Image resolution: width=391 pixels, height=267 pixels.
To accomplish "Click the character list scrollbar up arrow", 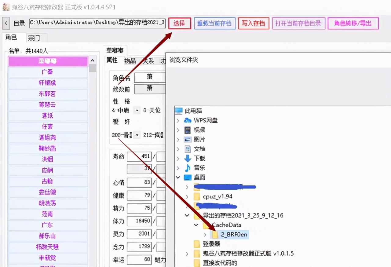I will point(93,60).
